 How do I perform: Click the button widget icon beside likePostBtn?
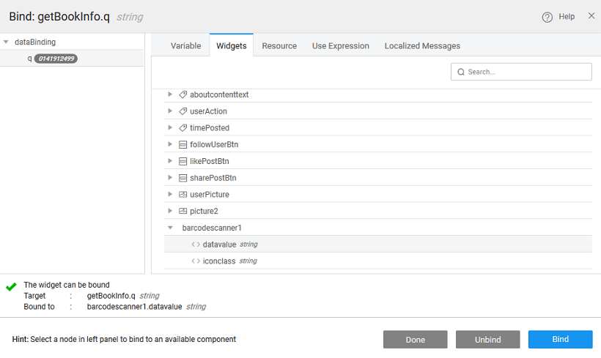[x=182, y=161]
